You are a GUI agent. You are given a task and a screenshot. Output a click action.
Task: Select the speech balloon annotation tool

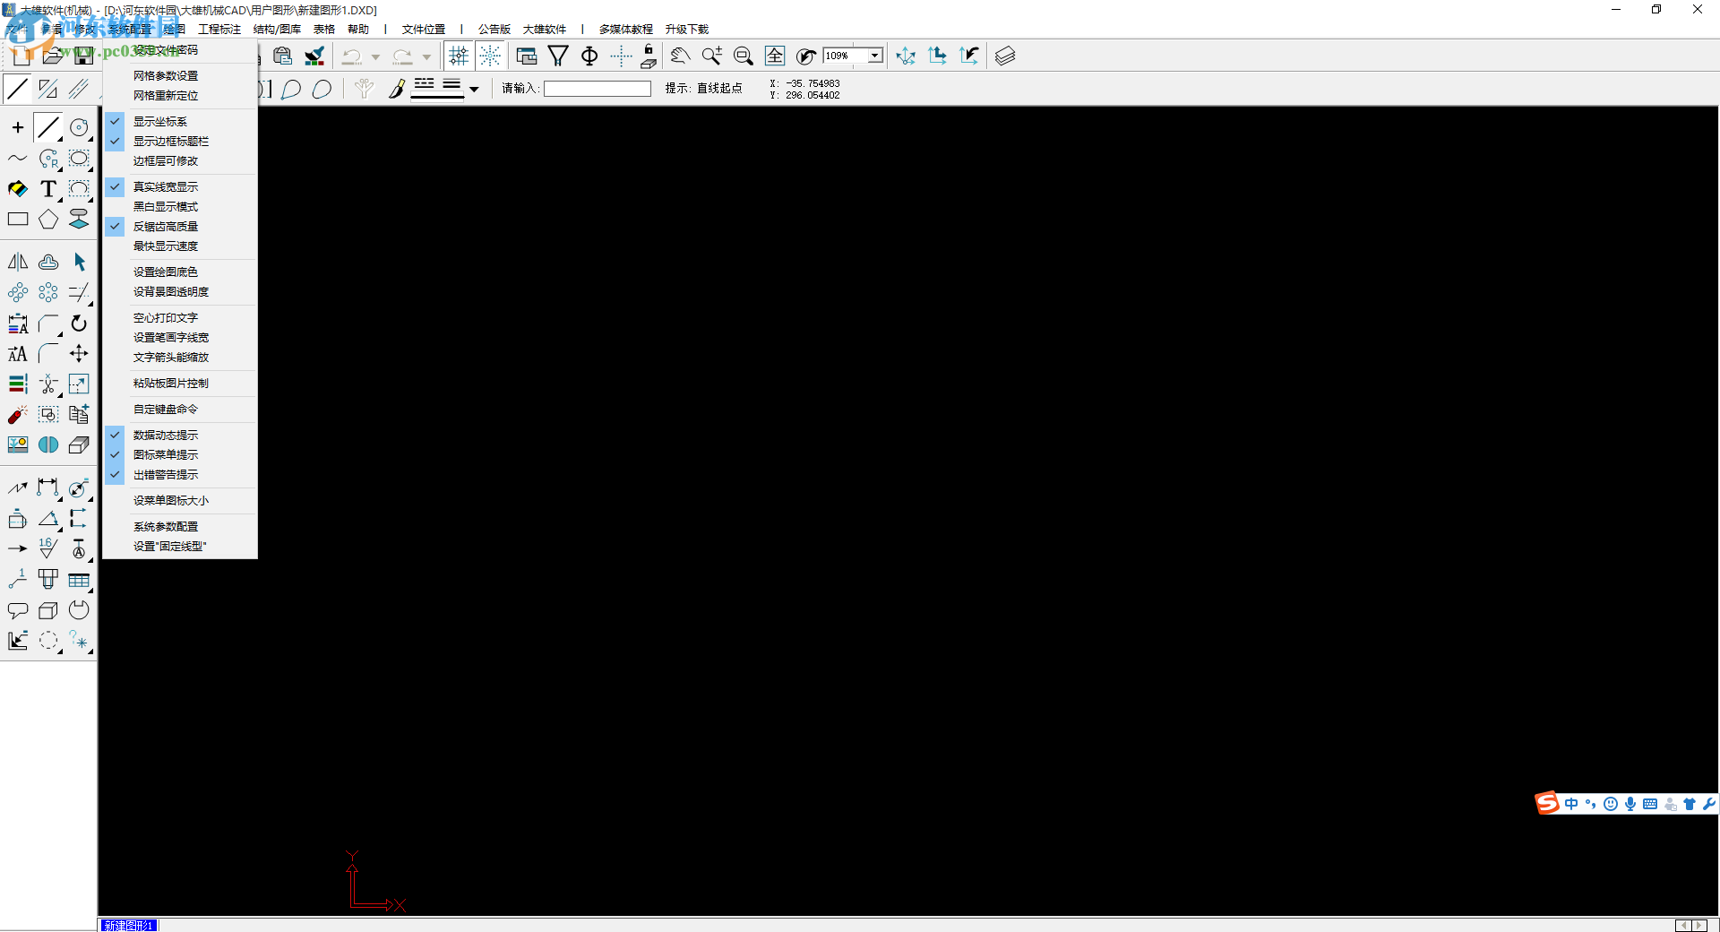click(18, 611)
